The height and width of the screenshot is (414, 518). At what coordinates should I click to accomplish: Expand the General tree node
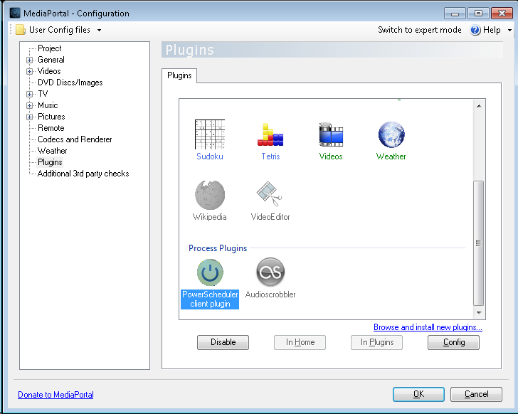pos(29,60)
